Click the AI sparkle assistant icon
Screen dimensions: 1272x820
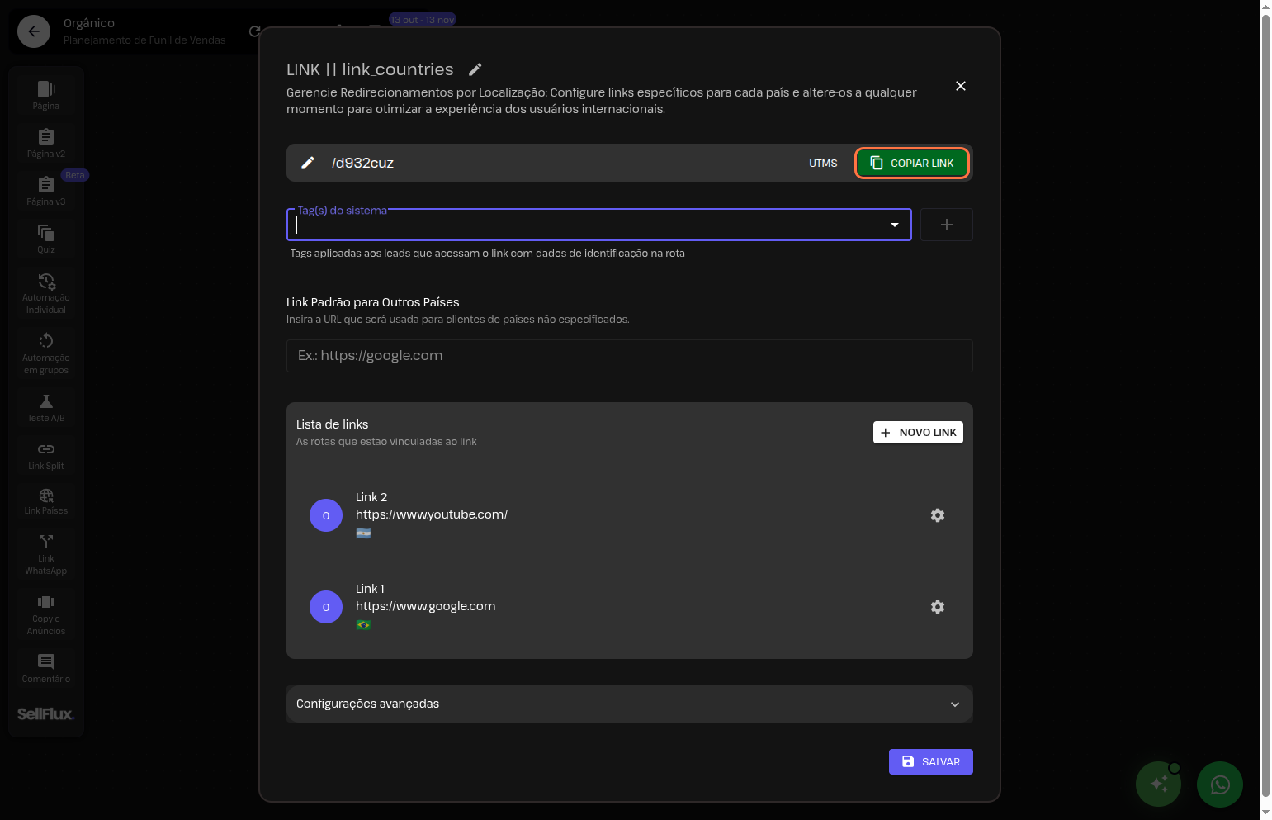[x=1158, y=784]
